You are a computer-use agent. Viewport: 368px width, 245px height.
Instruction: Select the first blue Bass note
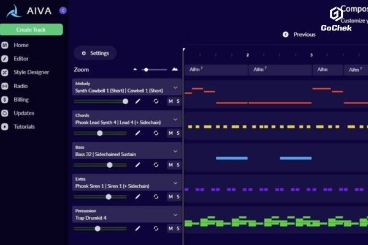click(x=232, y=158)
